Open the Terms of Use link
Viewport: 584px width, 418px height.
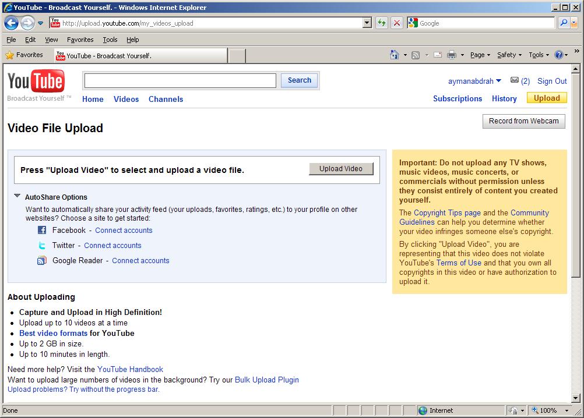click(459, 263)
